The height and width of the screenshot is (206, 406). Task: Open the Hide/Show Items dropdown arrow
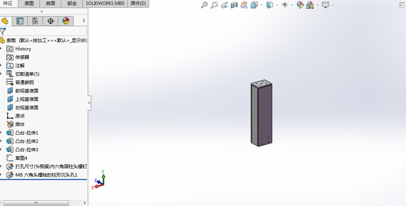pos(293,5)
